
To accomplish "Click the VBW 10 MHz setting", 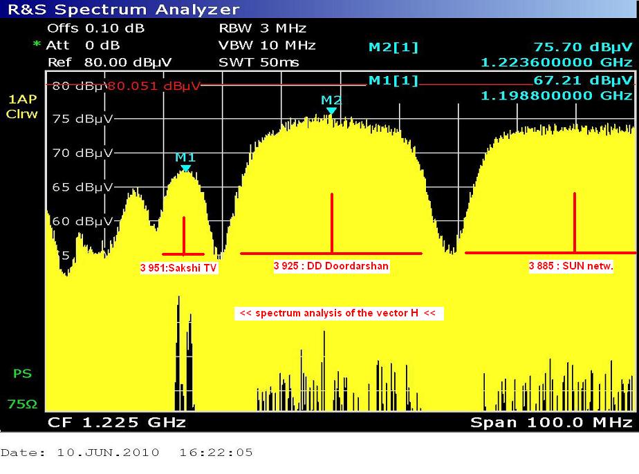I will pyautogui.click(x=267, y=46).
